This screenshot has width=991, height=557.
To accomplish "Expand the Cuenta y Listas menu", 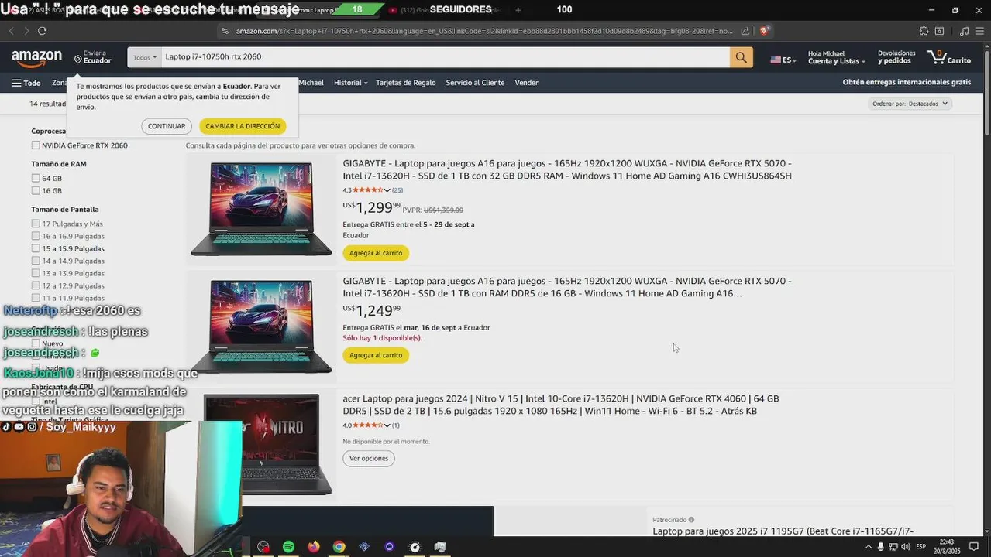I will 836,57.
